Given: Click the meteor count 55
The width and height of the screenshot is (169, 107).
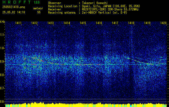Looking at the screenshot, I should [39, 12].
